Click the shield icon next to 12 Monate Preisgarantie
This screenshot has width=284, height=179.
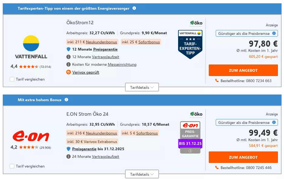(69, 49)
